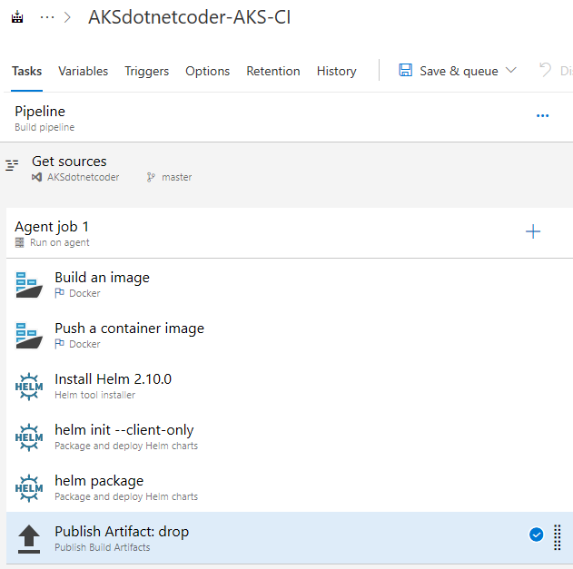The width and height of the screenshot is (573, 569).
Task: Click the drag handle on Publish Artifact
Action: tap(558, 535)
